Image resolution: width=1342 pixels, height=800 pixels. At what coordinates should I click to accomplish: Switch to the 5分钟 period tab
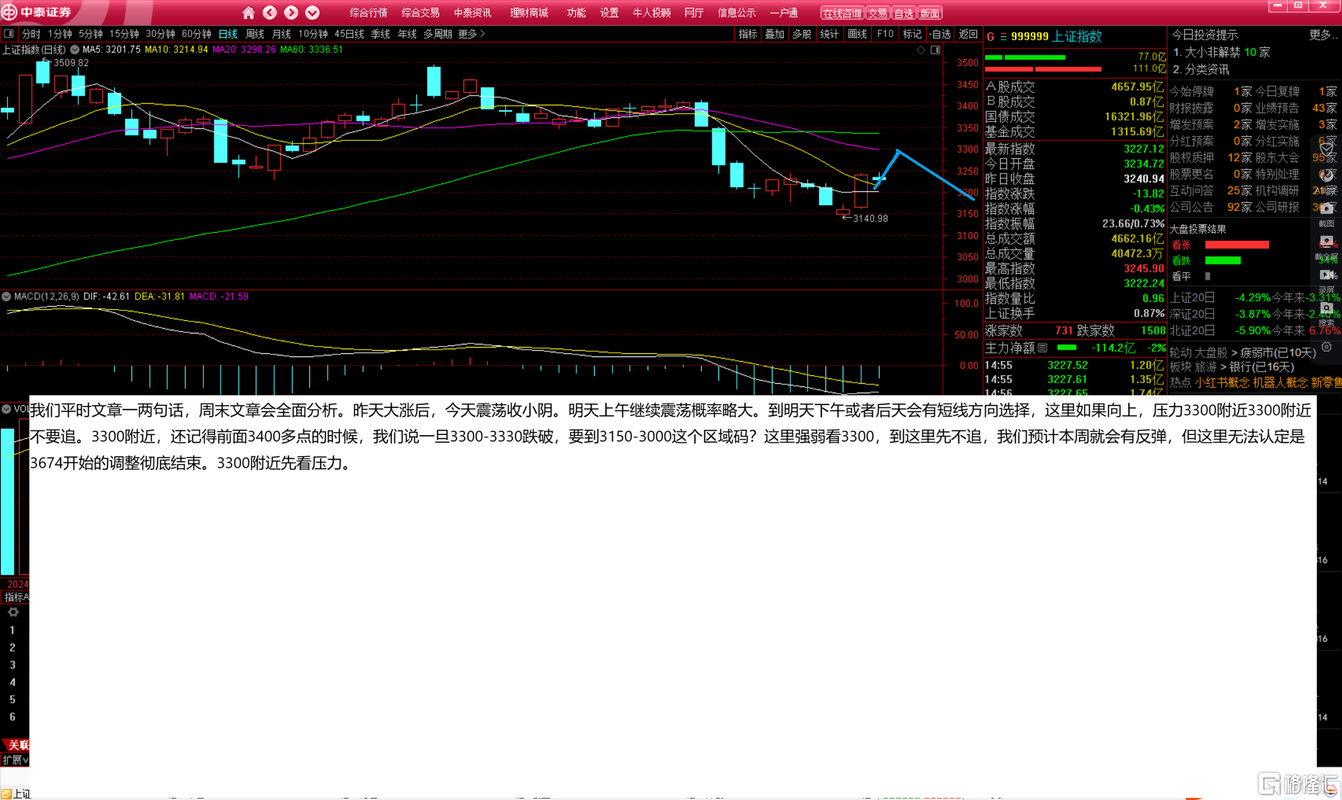point(91,34)
